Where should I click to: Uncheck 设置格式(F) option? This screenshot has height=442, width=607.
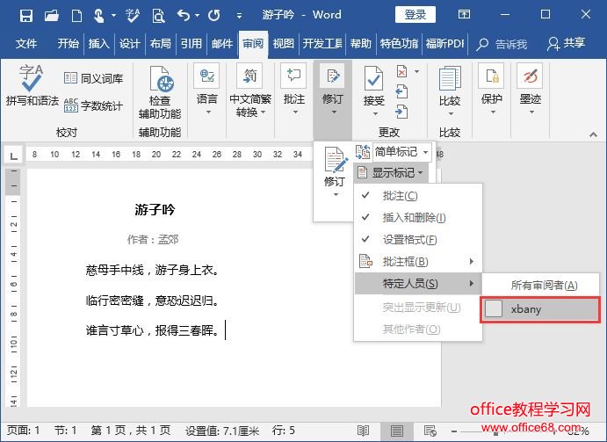(x=418, y=239)
